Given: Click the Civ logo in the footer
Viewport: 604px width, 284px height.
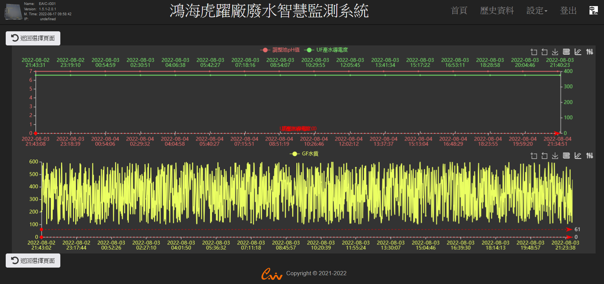Looking at the screenshot, I should point(271,274).
